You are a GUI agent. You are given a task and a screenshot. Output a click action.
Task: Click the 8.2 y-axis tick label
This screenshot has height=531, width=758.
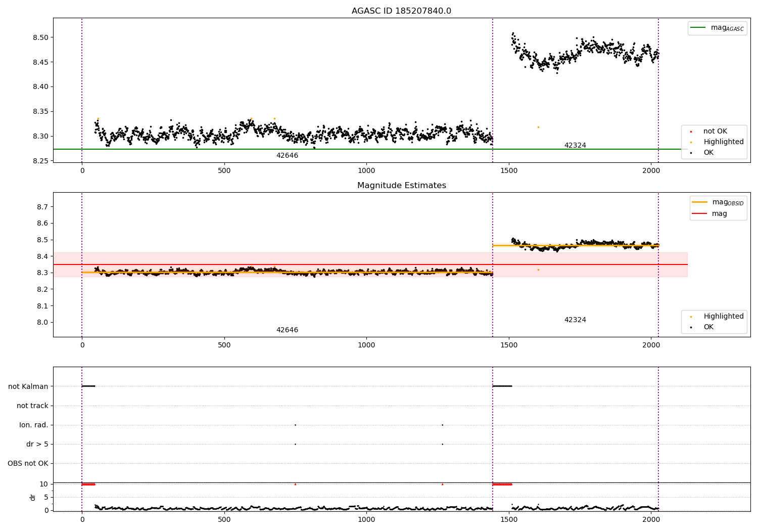[x=42, y=290]
